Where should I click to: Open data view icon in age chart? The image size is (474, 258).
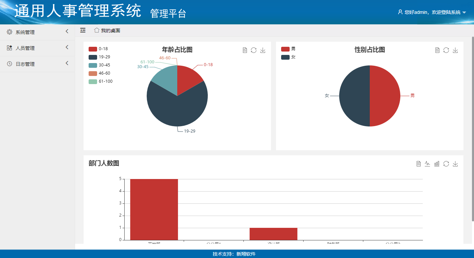pyautogui.click(x=244, y=50)
